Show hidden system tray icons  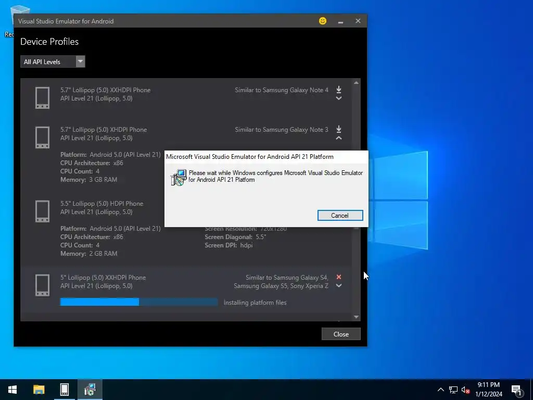pos(440,390)
